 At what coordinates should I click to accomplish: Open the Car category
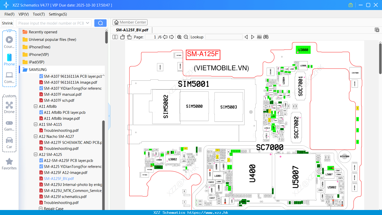pos(9,143)
